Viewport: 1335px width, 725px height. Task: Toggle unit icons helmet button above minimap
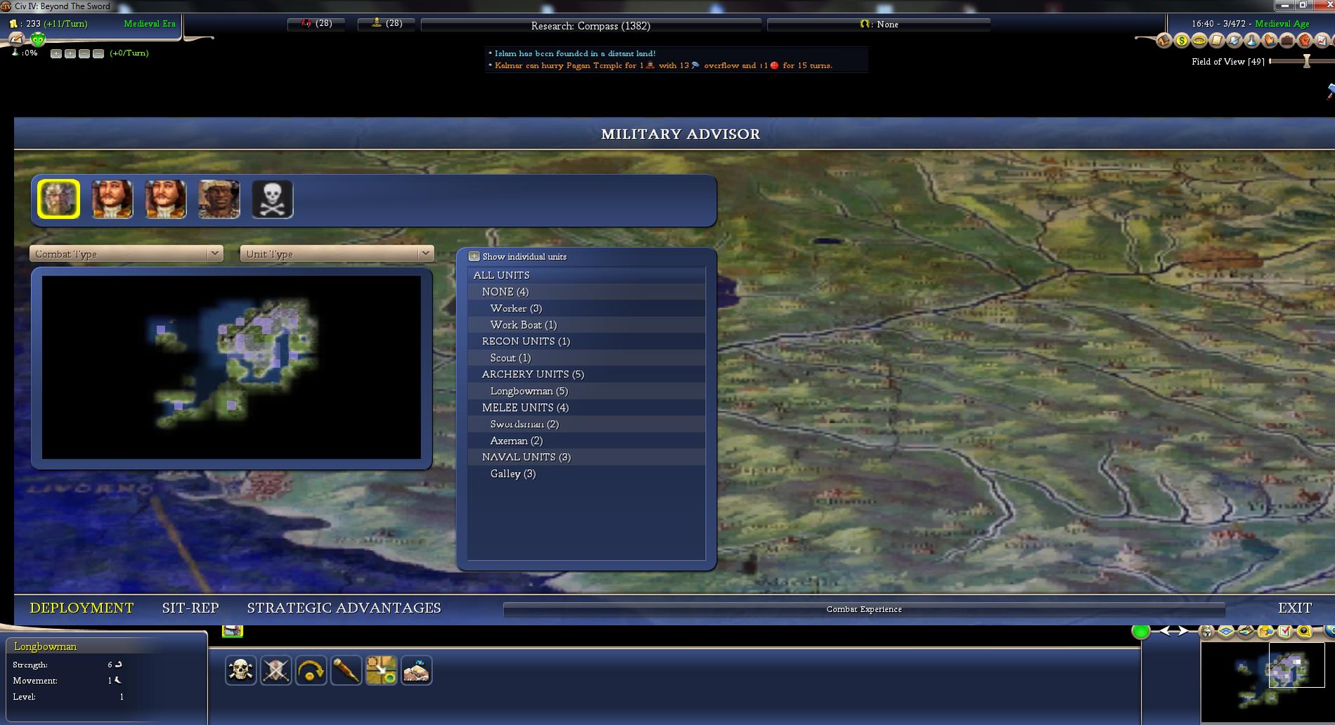[1207, 632]
